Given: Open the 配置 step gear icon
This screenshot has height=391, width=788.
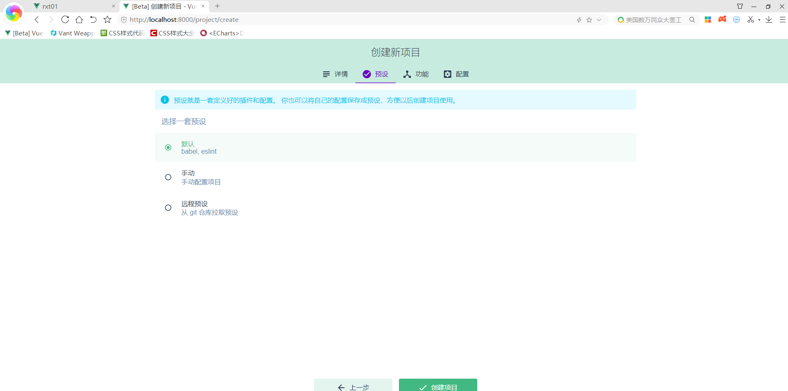Looking at the screenshot, I should click(x=448, y=74).
